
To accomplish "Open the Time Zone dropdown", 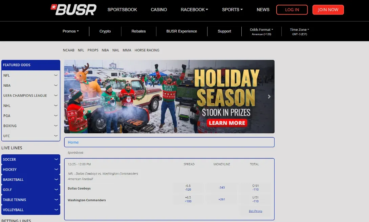I will [299, 29].
